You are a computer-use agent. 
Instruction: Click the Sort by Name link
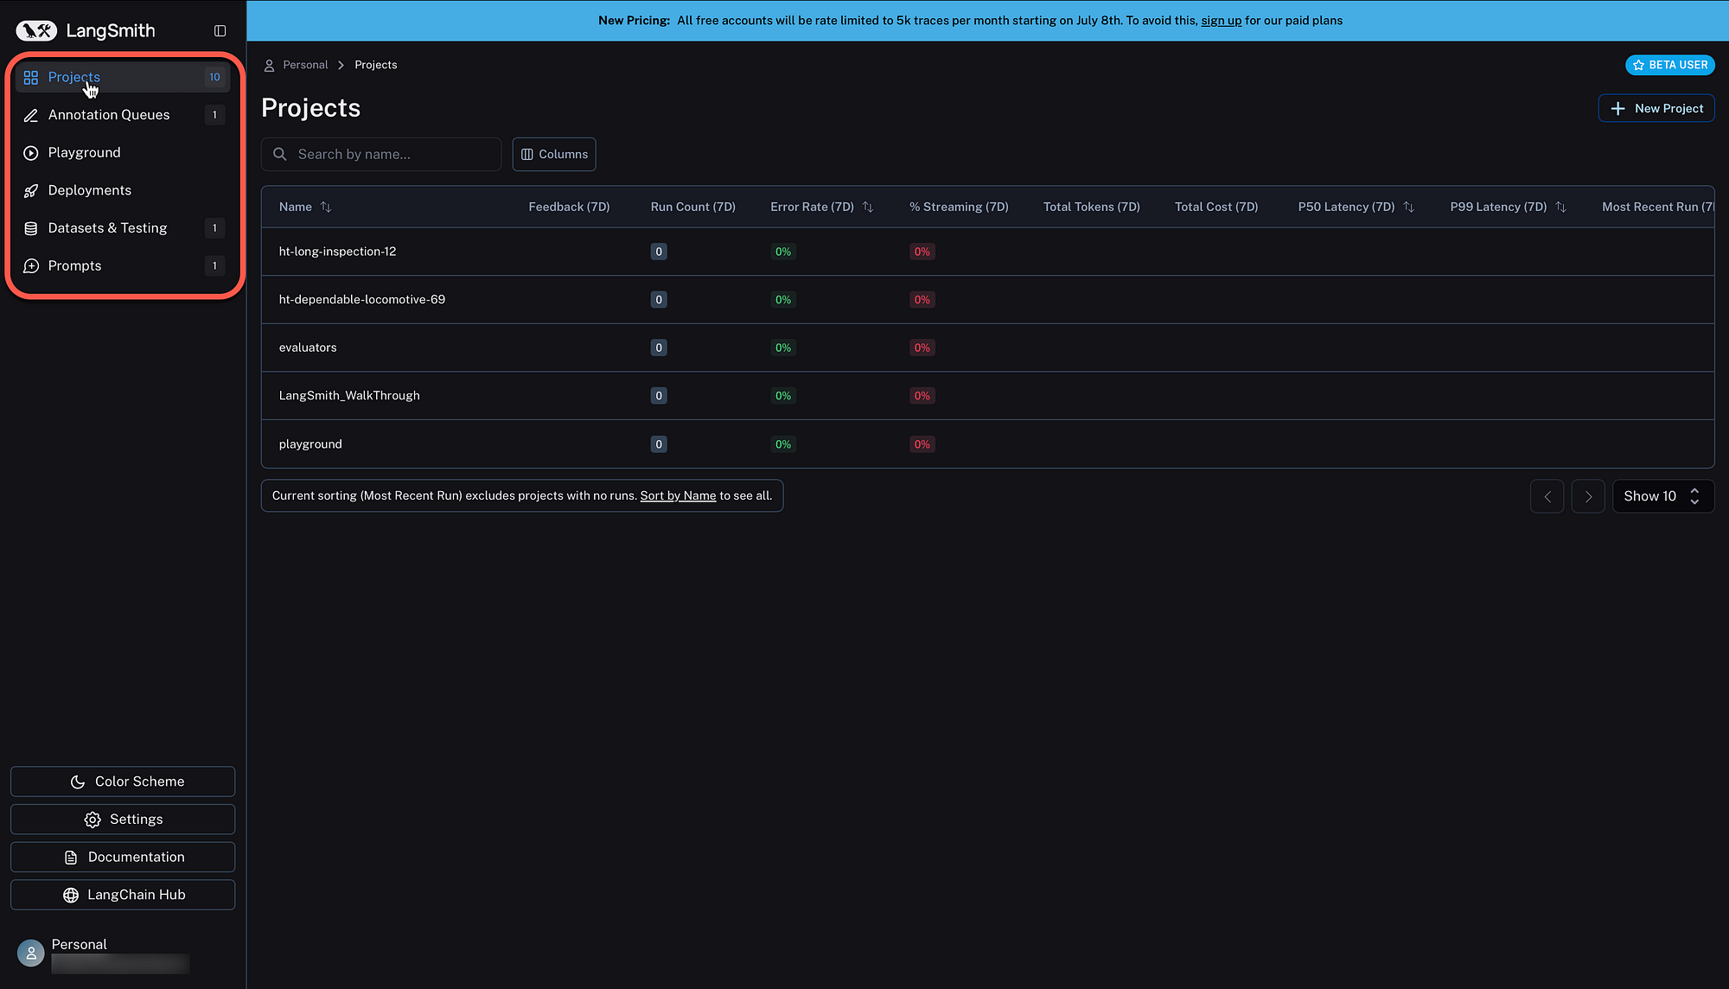click(x=678, y=495)
